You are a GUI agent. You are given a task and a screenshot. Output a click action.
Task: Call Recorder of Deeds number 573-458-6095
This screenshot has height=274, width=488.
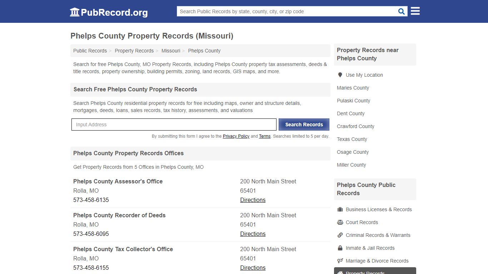[91, 234]
